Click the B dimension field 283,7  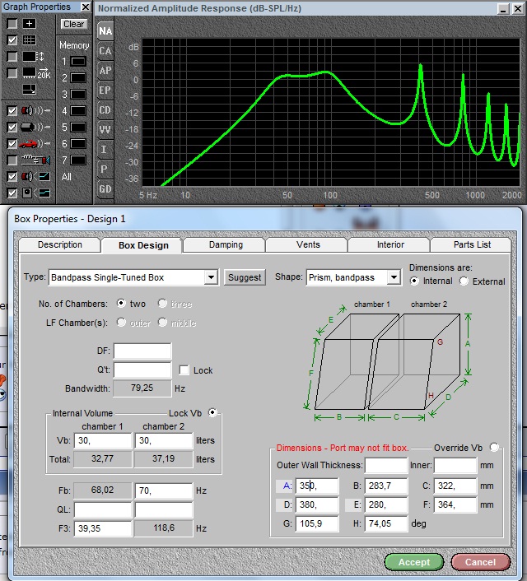coord(385,486)
